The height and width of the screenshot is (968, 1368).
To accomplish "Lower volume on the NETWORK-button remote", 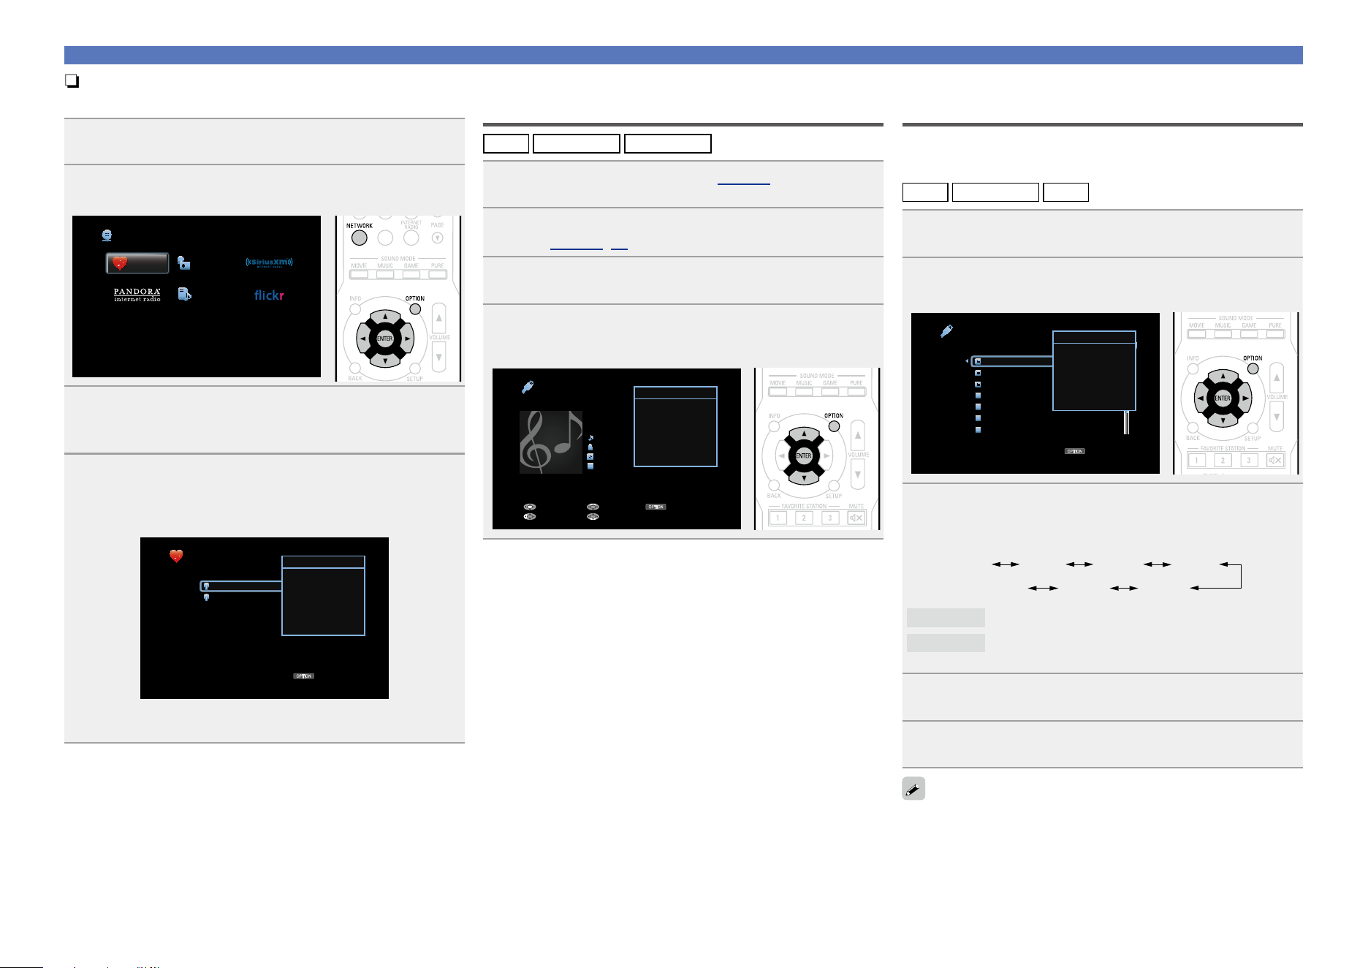I will pyautogui.click(x=438, y=358).
